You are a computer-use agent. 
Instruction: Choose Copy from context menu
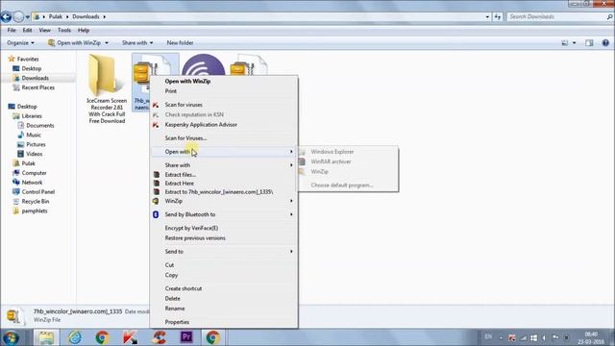coord(224,275)
